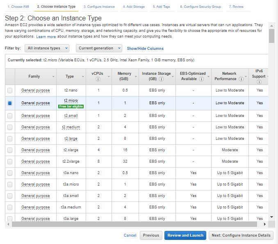
Task: Click the t3a.medium type cell
Action: [x=71, y=207]
